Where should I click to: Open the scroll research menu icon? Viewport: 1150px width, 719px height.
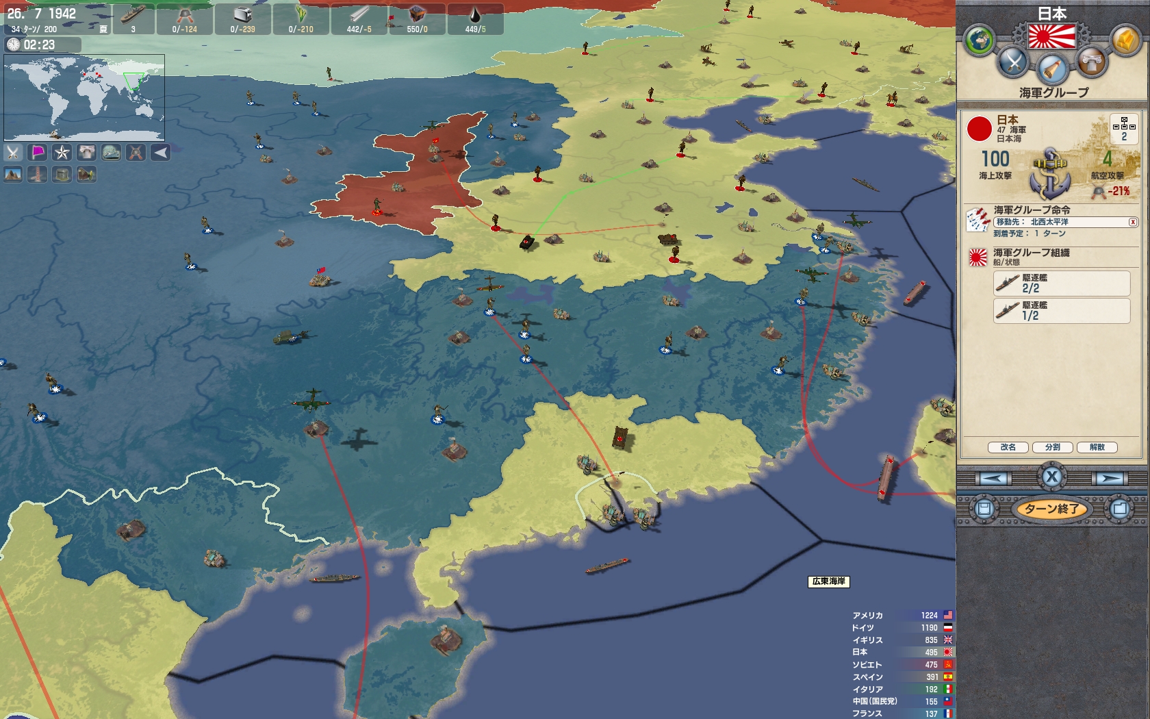[x=1052, y=68]
